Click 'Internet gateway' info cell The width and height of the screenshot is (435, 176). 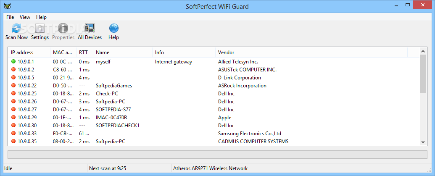click(174, 61)
